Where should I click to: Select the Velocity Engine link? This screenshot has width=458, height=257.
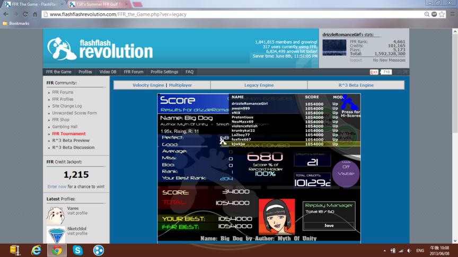pos(148,85)
